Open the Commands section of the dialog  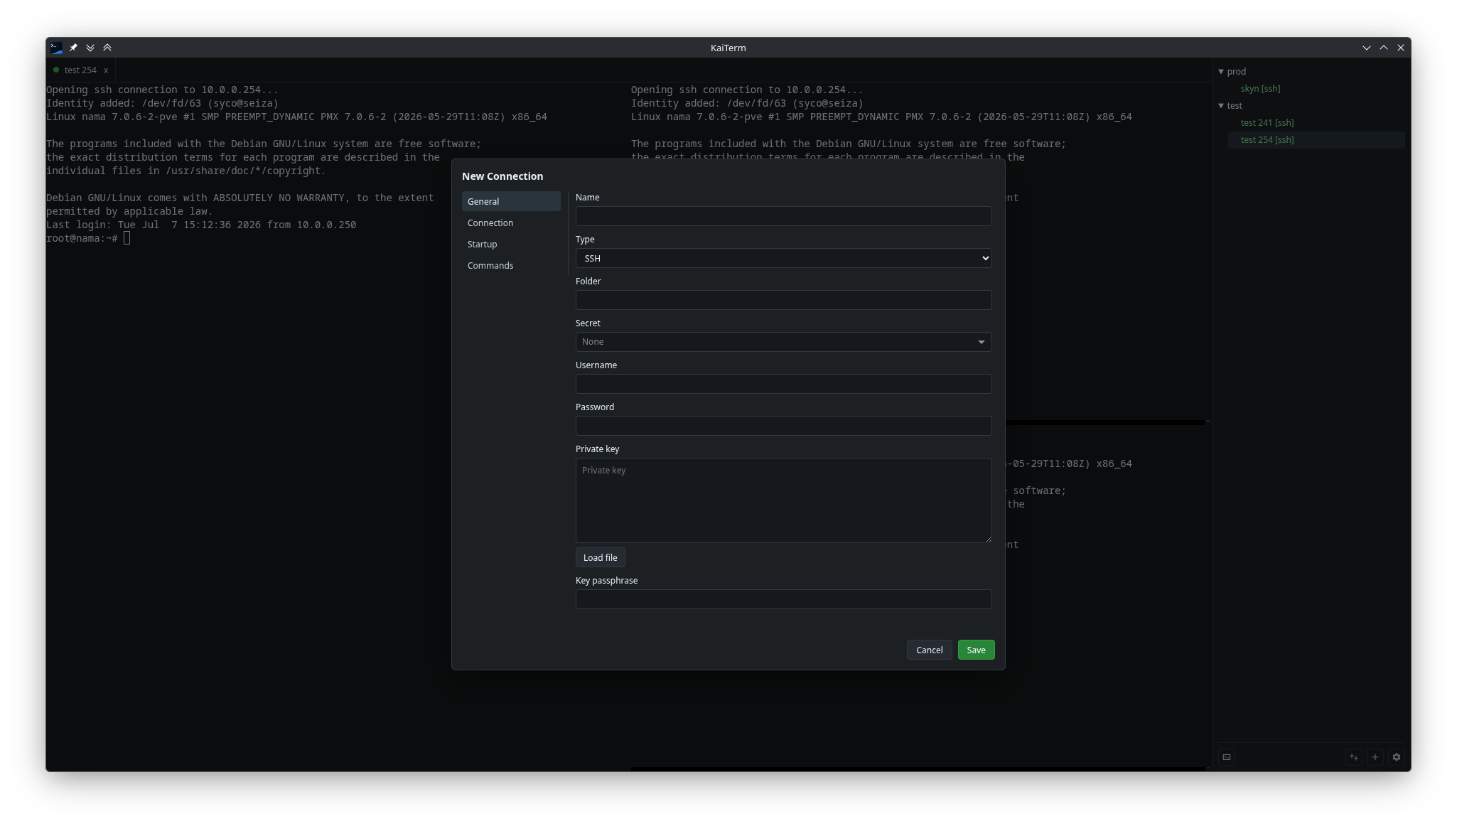click(x=511, y=265)
